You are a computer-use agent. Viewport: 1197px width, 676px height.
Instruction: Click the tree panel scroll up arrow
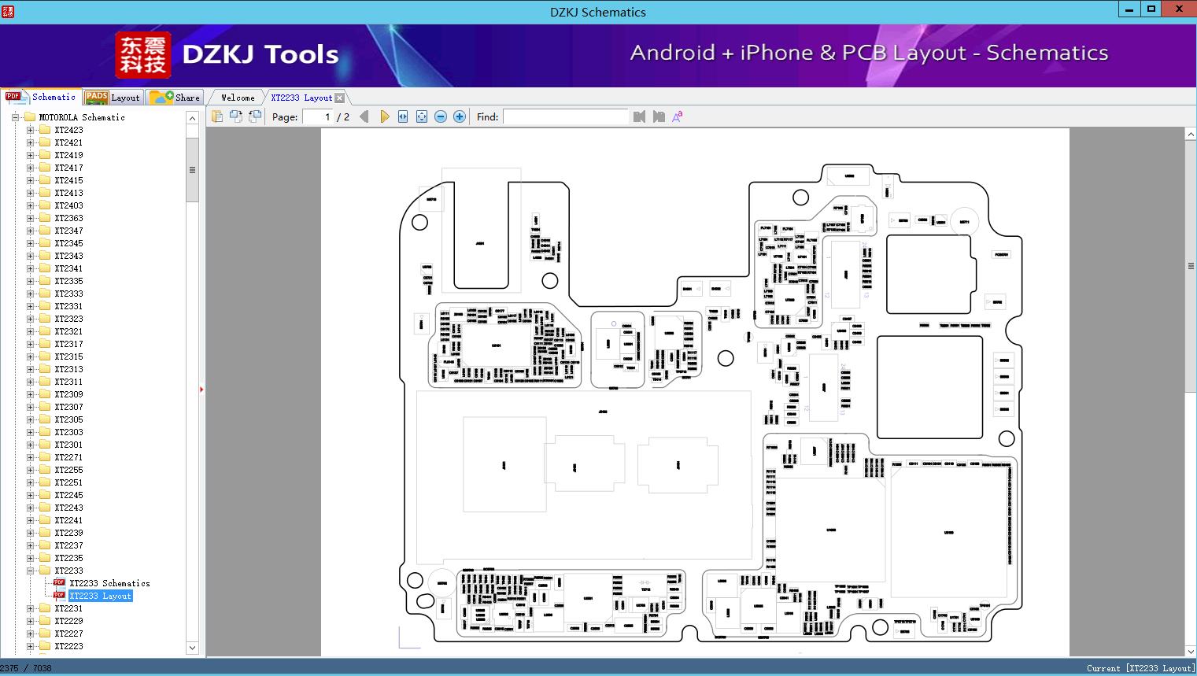point(192,118)
